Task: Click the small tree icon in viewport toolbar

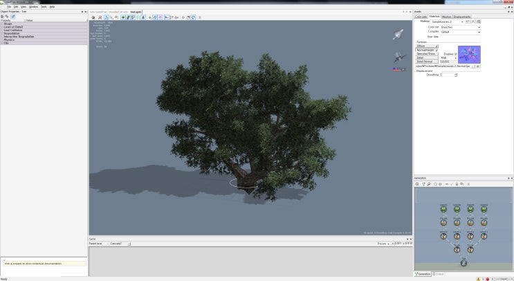Action: coord(143,17)
